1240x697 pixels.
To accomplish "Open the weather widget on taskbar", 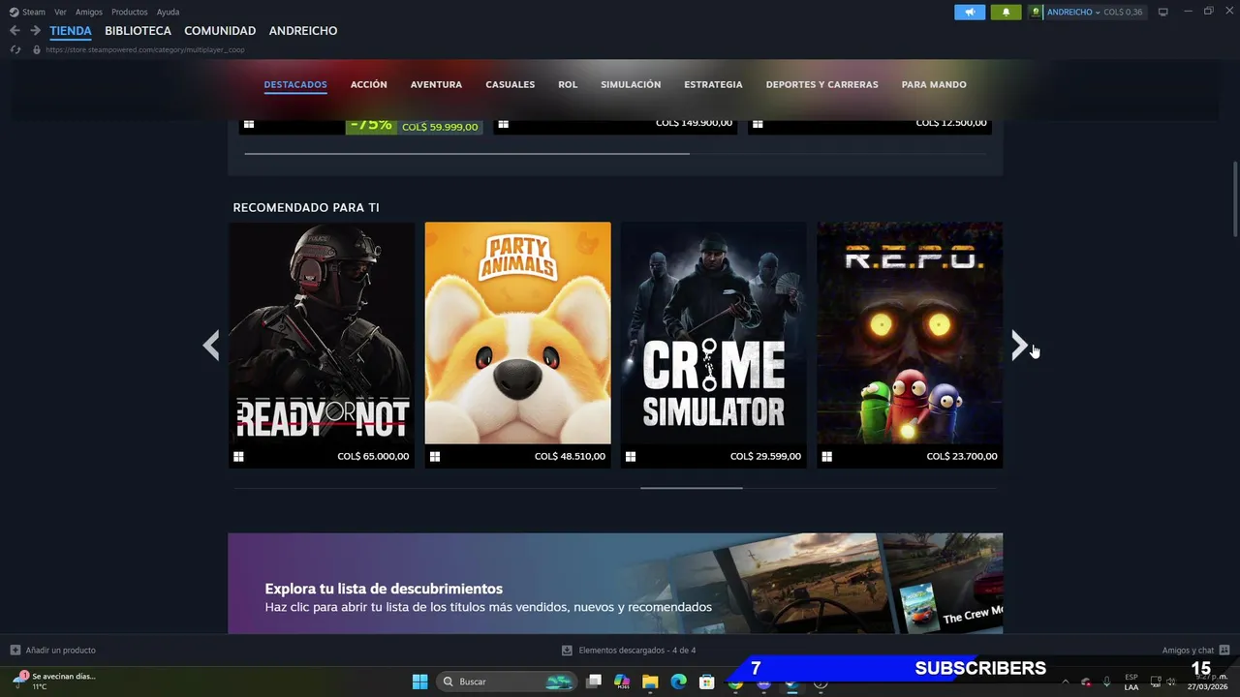I will point(54,682).
